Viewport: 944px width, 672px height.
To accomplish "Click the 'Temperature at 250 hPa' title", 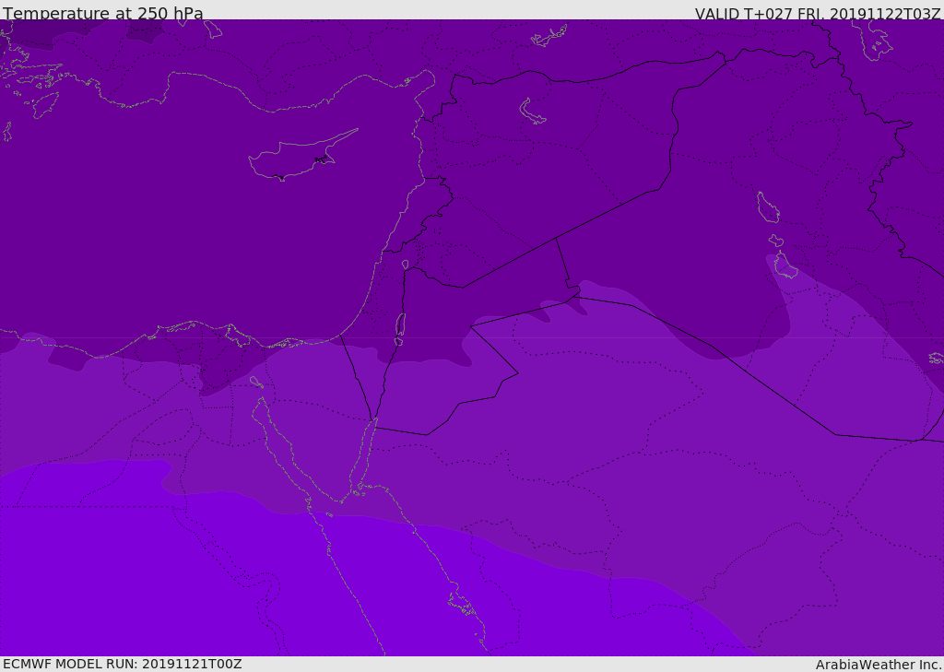I will [x=102, y=14].
